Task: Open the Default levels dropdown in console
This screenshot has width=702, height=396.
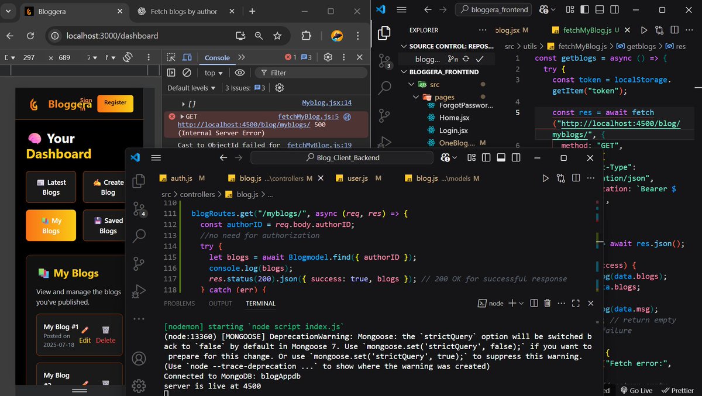Action: coord(192,88)
